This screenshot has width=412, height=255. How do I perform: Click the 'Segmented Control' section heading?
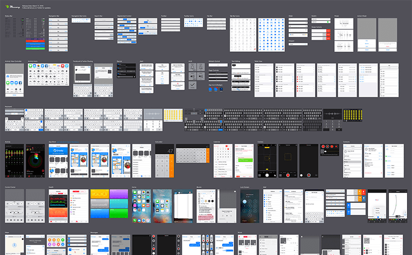(124, 16)
